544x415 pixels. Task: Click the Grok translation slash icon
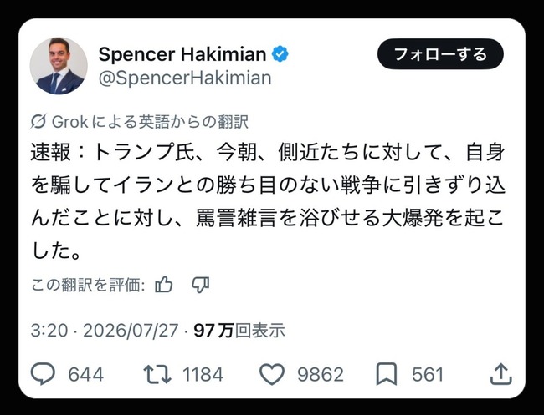38,122
